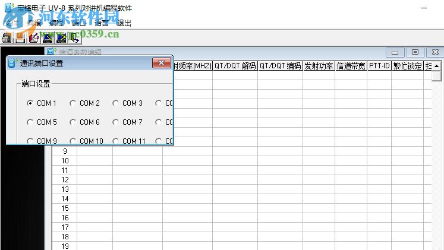
Task: Restore the channel editor child window
Action: [x=415, y=52]
